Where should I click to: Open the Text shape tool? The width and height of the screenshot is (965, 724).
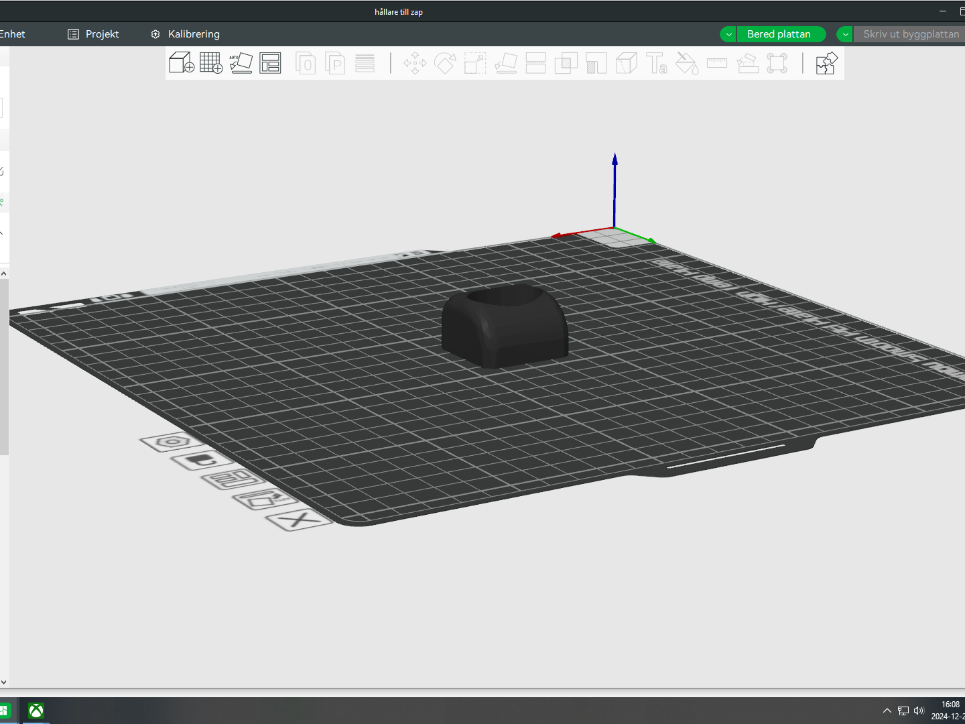656,63
